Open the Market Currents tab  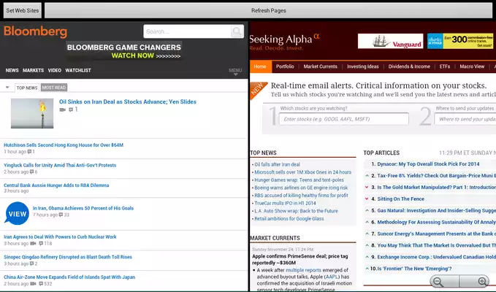pos(321,66)
